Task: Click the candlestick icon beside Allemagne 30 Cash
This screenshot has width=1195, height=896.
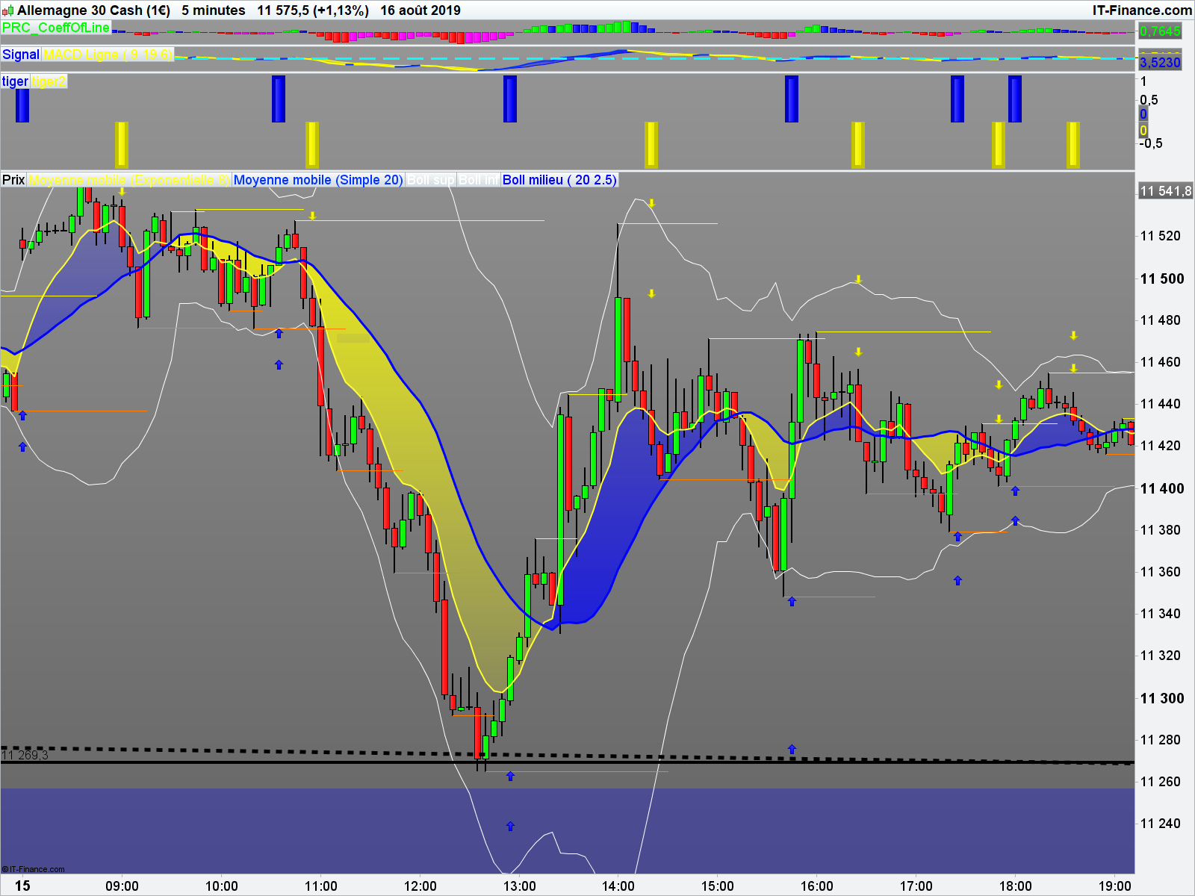Action: tap(7, 10)
